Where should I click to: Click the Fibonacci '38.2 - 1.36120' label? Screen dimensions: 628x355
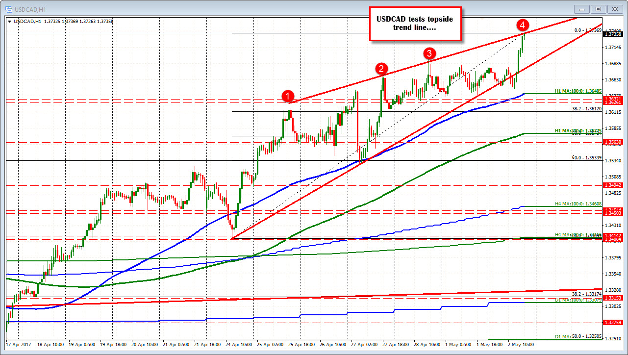click(587, 109)
